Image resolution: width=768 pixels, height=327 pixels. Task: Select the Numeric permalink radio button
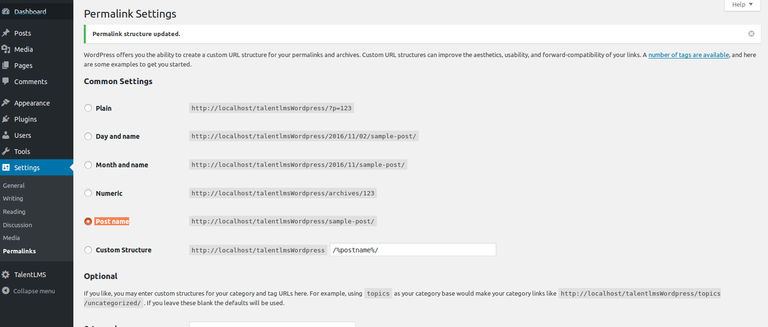[88, 193]
